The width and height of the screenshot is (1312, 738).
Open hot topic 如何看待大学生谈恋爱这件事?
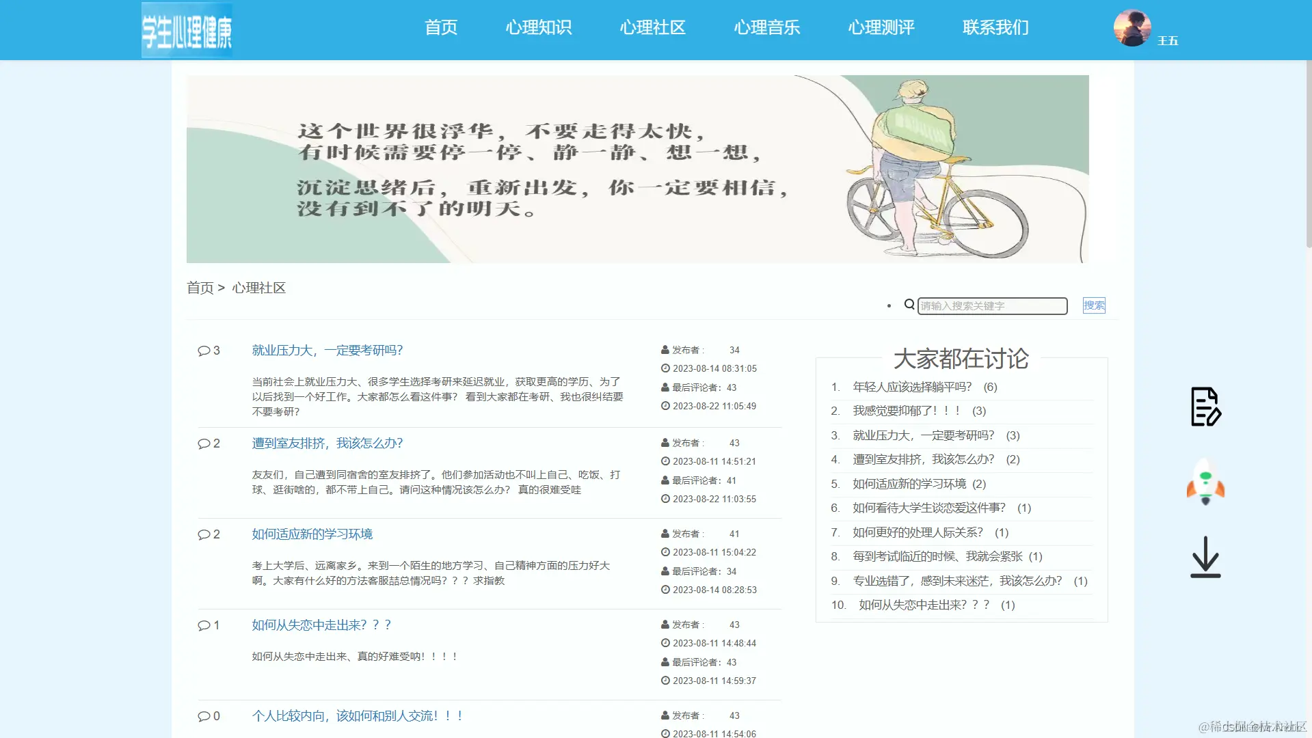tap(929, 508)
